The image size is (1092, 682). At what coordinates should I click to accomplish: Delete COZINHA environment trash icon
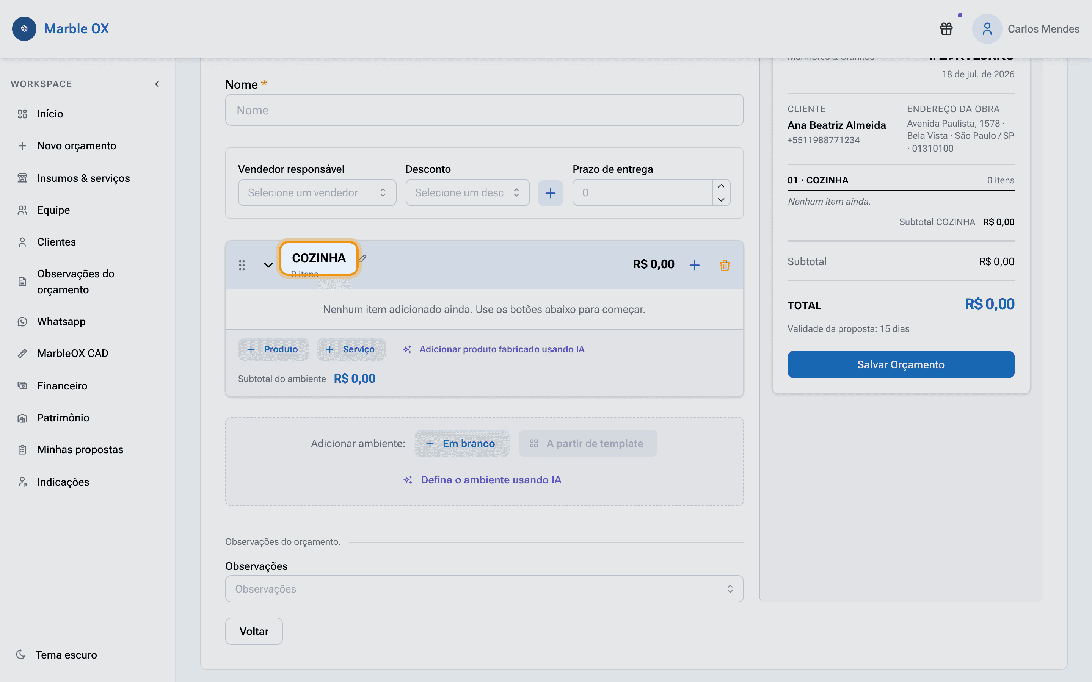coord(725,265)
